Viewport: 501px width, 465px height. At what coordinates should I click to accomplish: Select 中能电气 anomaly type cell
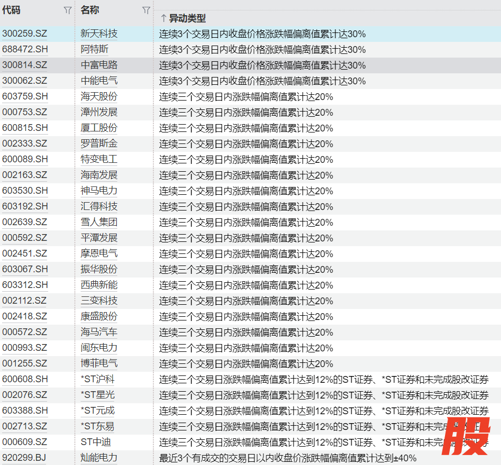point(262,81)
